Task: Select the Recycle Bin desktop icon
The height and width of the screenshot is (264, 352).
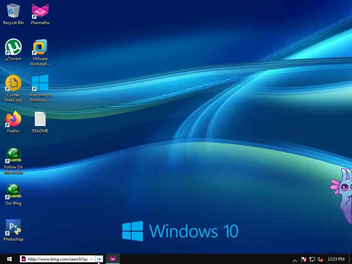Action: 13,14
